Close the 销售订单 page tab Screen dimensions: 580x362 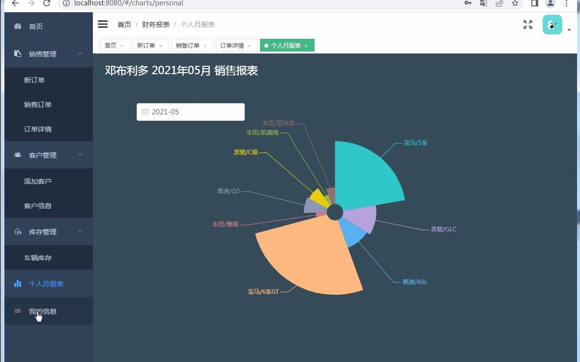tap(205, 46)
